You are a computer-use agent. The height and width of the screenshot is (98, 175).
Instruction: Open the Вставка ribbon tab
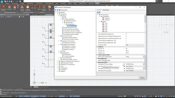(x=22, y=4)
